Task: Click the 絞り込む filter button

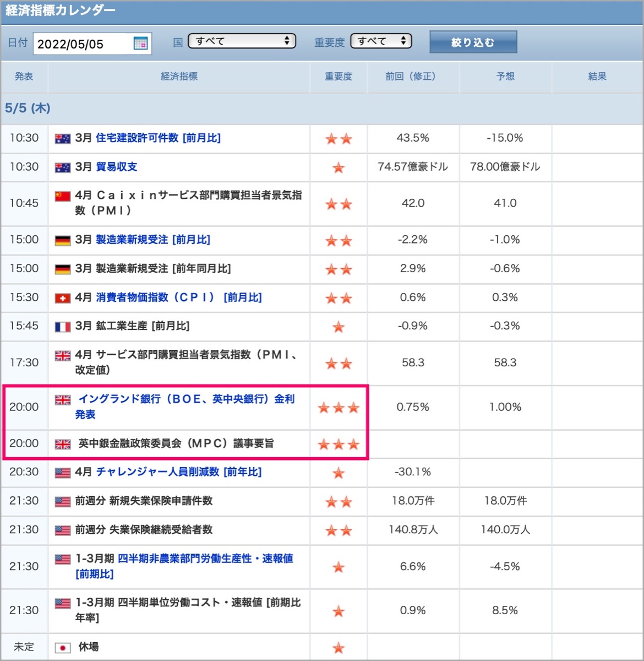Action: point(473,42)
